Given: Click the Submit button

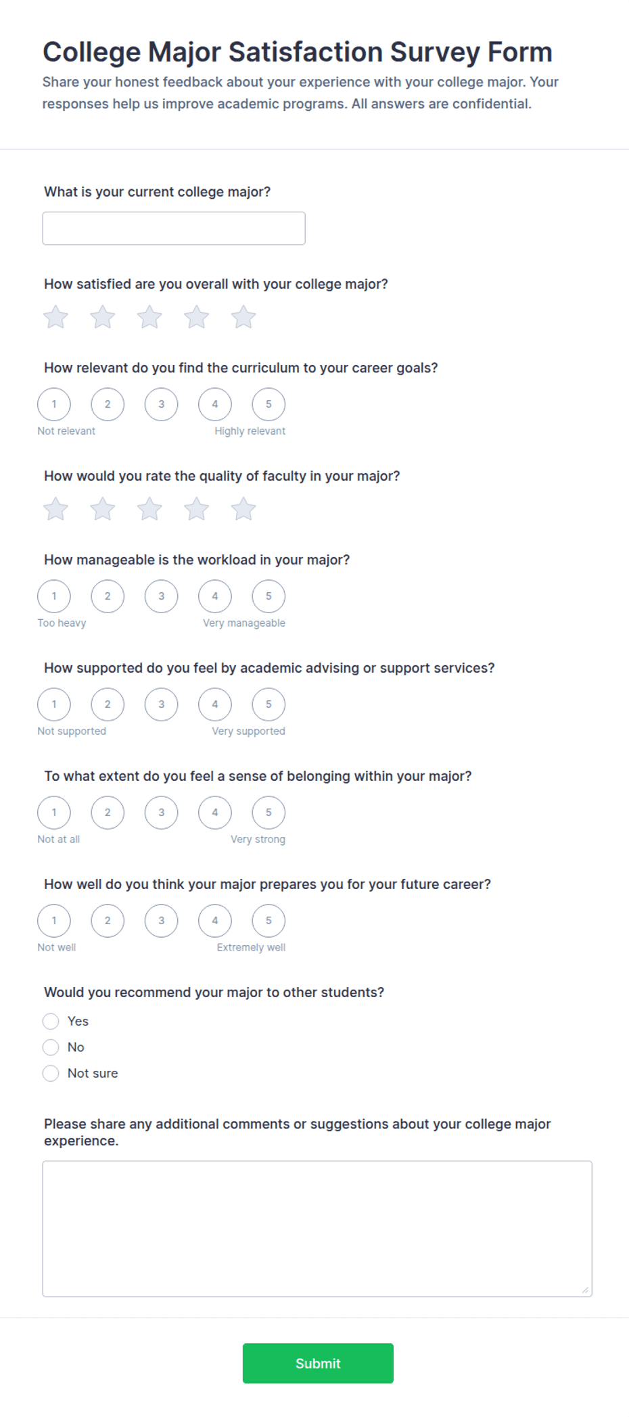Looking at the screenshot, I should 318,1363.
